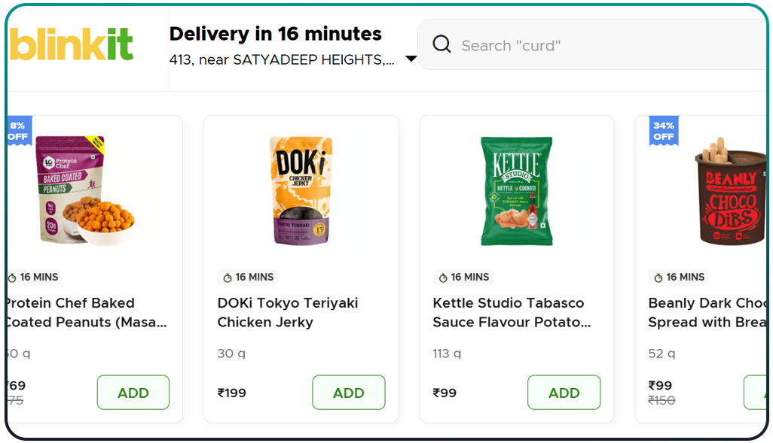Click ADD on Kettle Studio Tabasco chips
This screenshot has height=443, width=773.
pyautogui.click(x=564, y=392)
